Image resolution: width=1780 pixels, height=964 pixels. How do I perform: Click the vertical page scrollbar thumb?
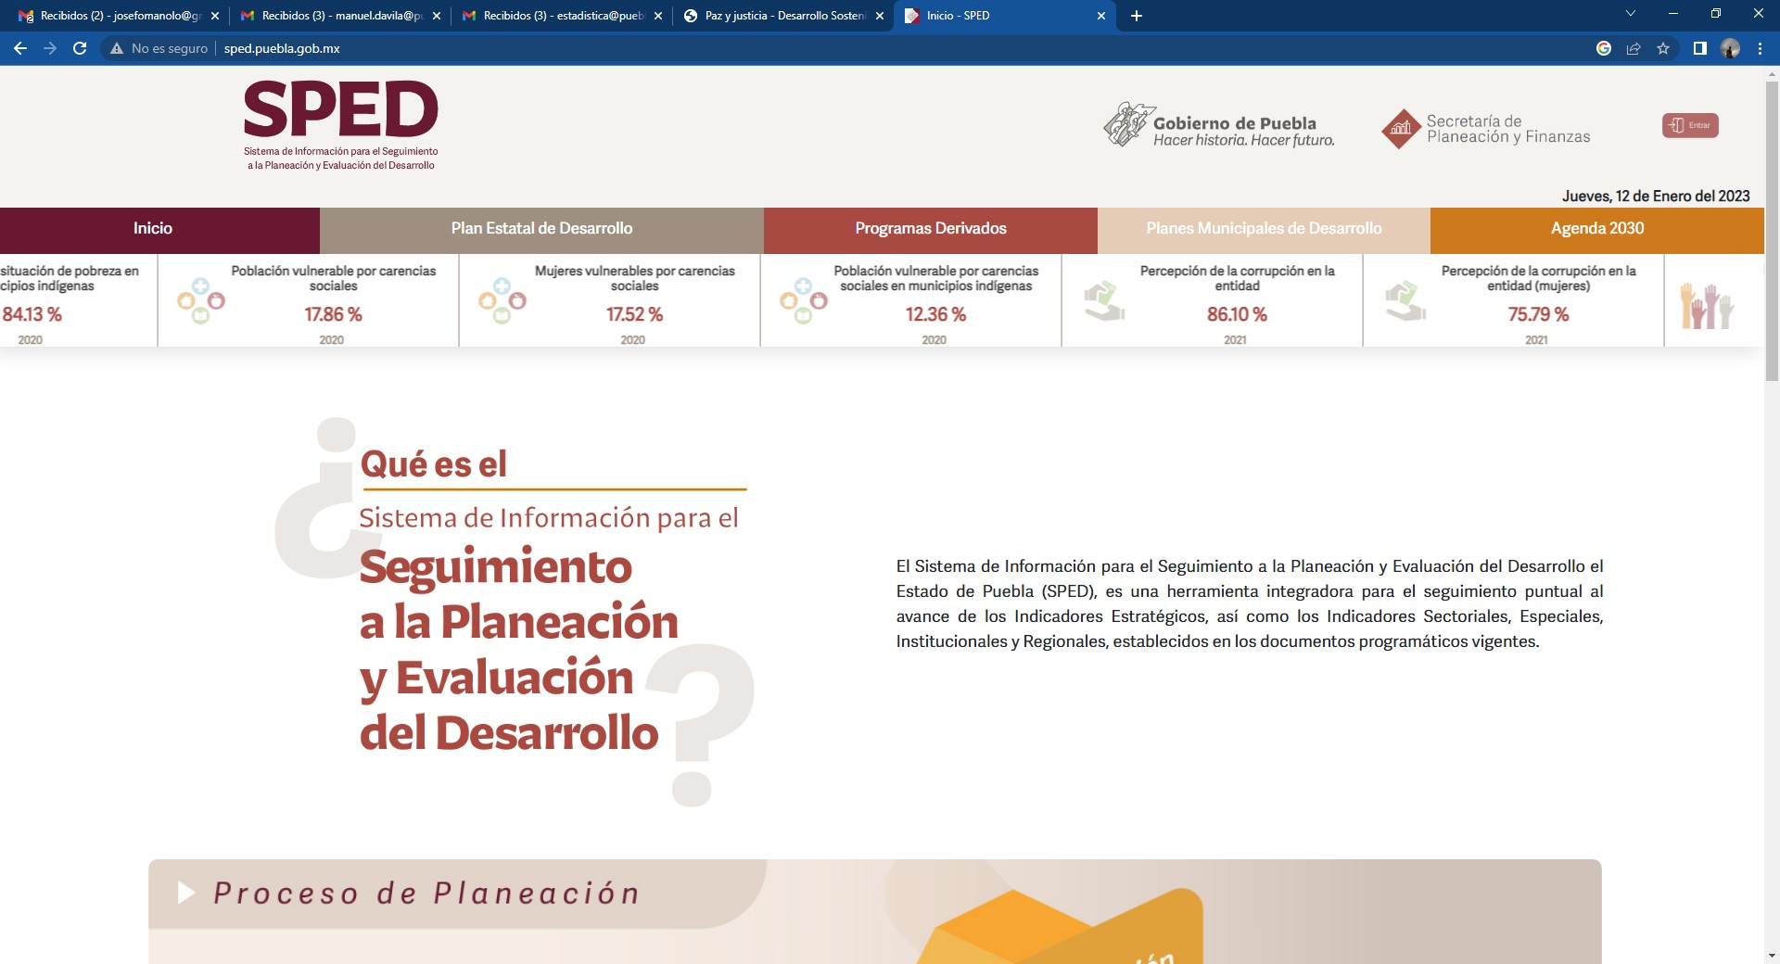[x=1772, y=232]
